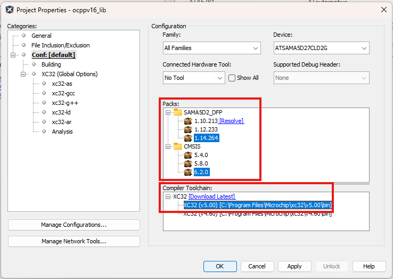Select pack version 1.12.233
This screenshot has height=279, width=393.
[206, 129]
